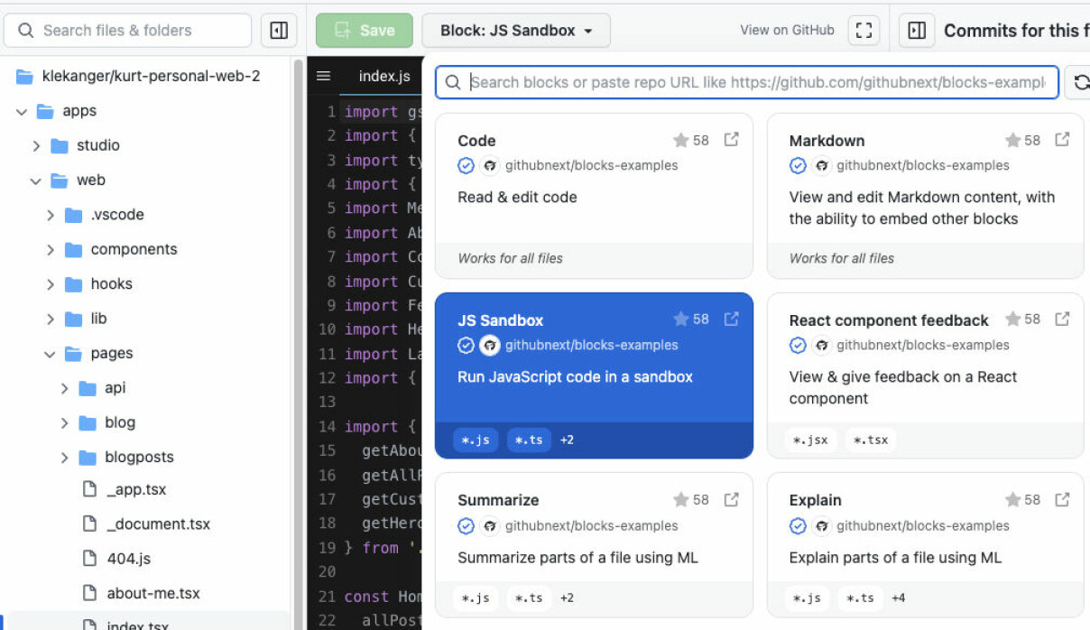Click the *.js tag on Summarize block

click(476, 598)
